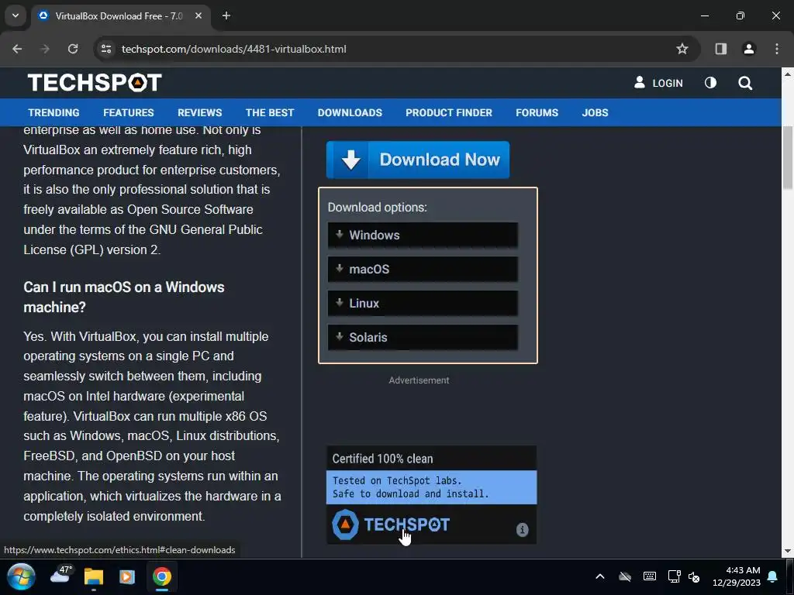This screenshot has width=794, height=595.
Task: Toggle dark/light theme contrast icon
Action: pos(710,82)
